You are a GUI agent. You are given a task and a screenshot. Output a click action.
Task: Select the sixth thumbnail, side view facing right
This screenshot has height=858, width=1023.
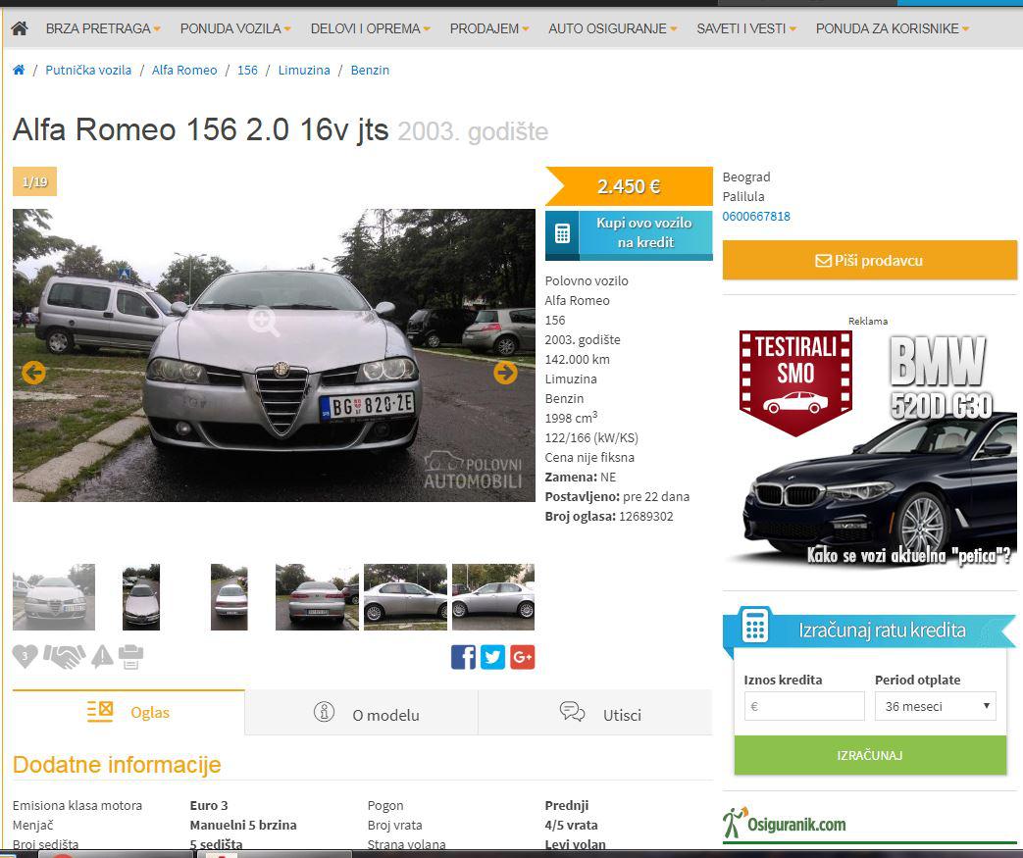point(493,597)
